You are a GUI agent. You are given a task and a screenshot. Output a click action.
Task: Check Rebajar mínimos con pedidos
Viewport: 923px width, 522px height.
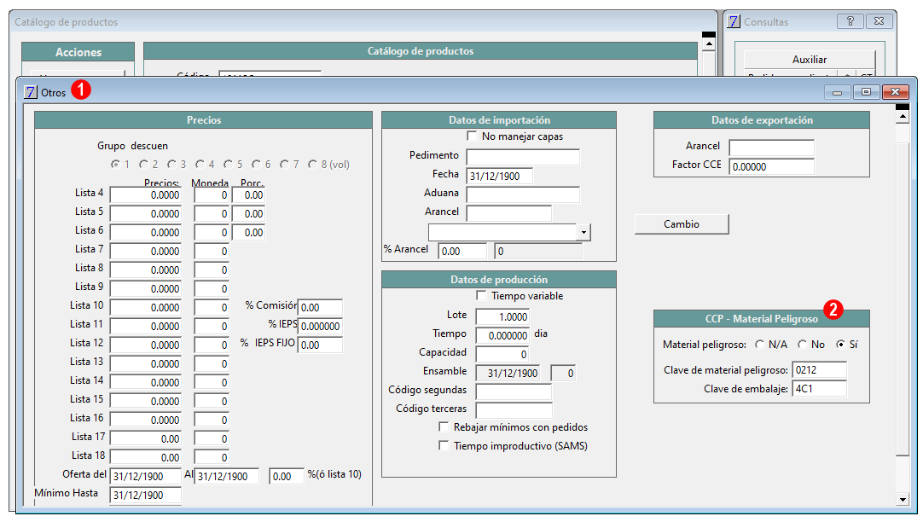coord(444,426)
